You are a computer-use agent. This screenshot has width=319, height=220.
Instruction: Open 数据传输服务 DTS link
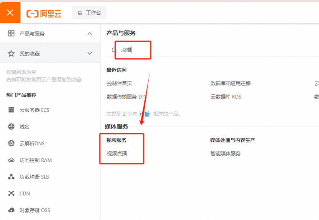click(126, 97)
